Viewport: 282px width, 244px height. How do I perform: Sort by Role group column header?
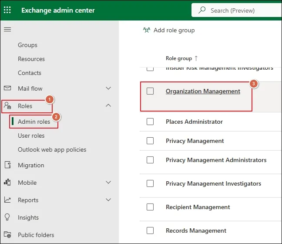click(179, 58)
